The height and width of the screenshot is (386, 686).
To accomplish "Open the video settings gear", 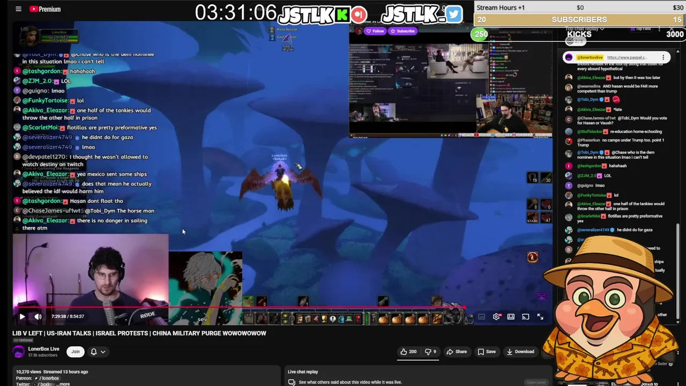I will coord(496,317).
